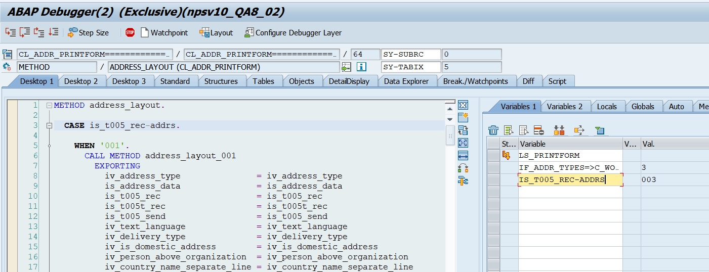The image size is (709, 272).
Task: Click the New Tool icon of source panel
Action: 463,117
